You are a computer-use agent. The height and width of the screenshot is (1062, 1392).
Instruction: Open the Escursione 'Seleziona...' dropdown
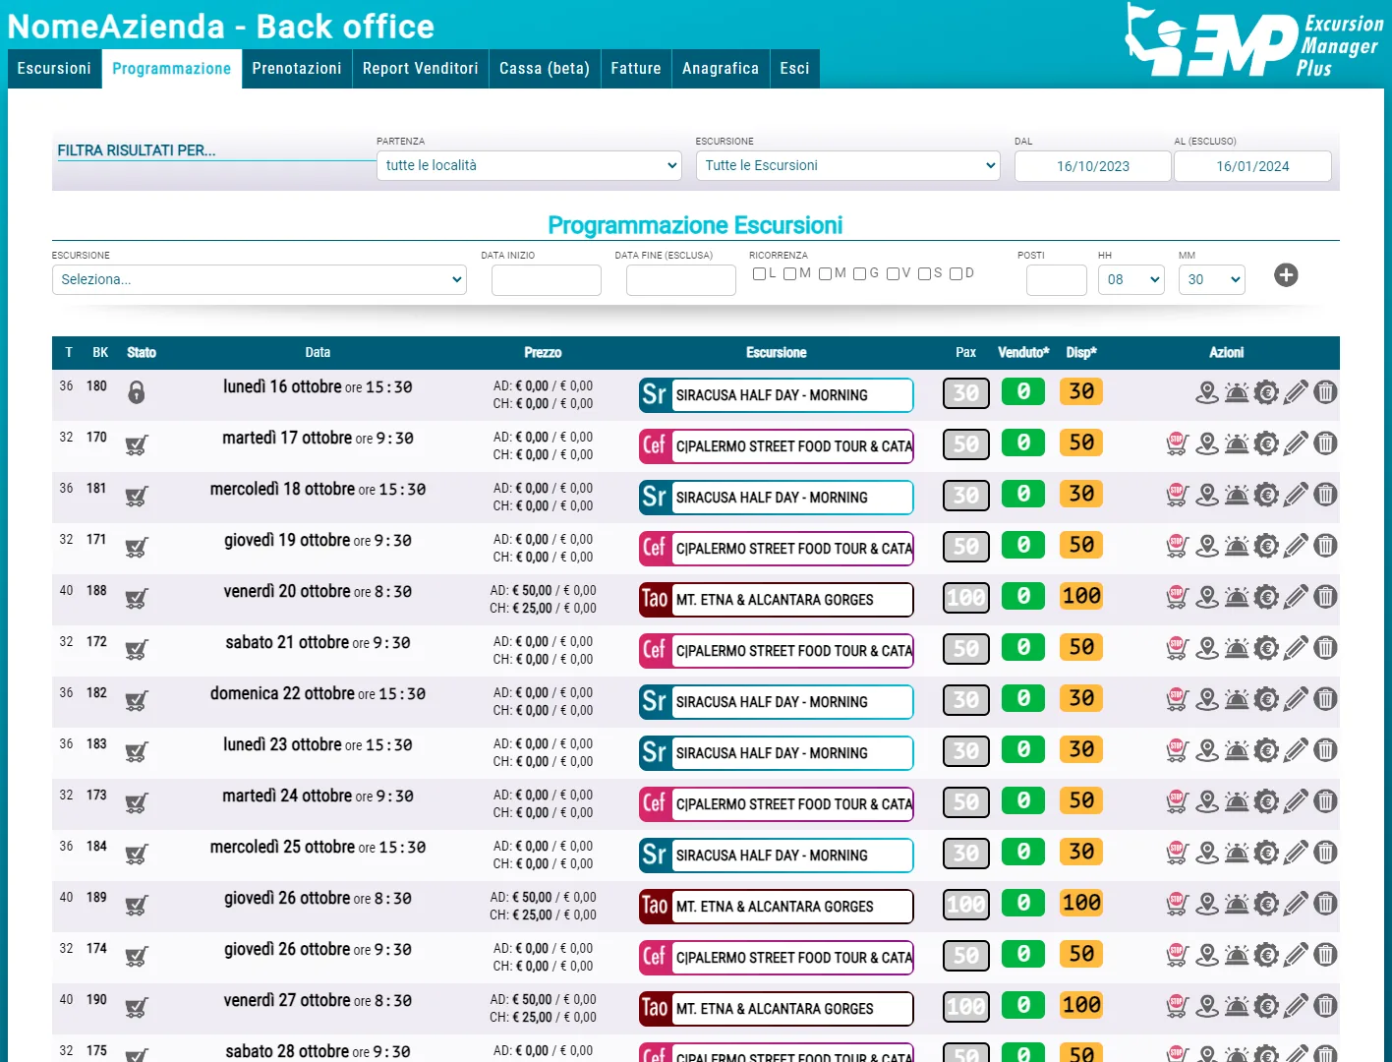[x=260, y=279]
